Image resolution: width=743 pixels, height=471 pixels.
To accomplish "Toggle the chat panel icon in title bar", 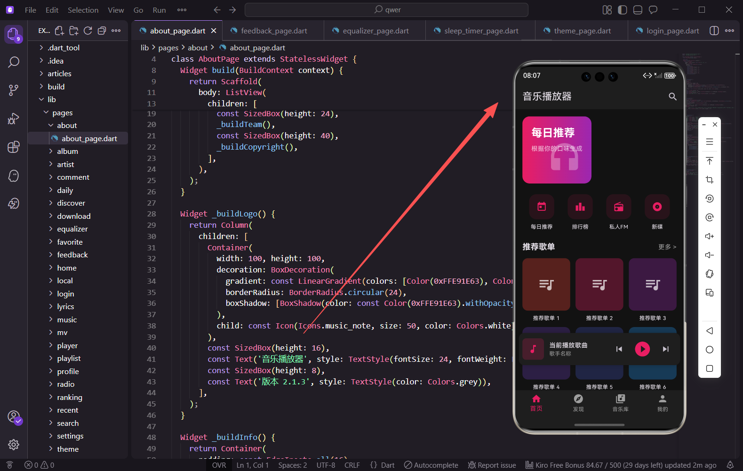I will [x=653, y=10].
